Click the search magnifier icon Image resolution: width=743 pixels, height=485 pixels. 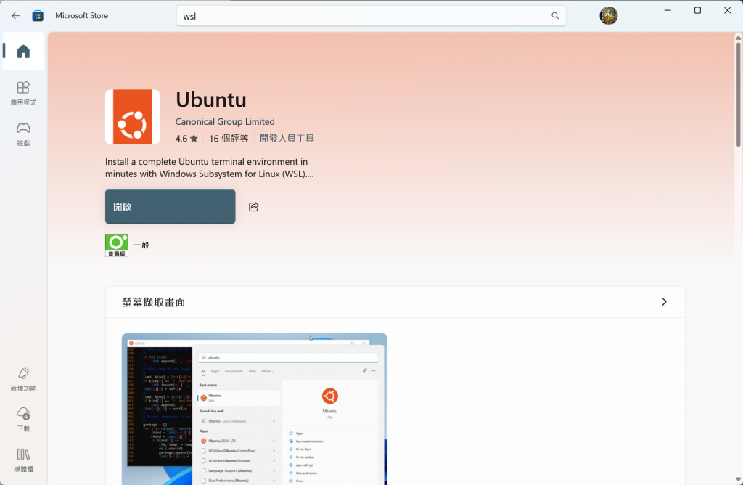[x=555, y=16]
